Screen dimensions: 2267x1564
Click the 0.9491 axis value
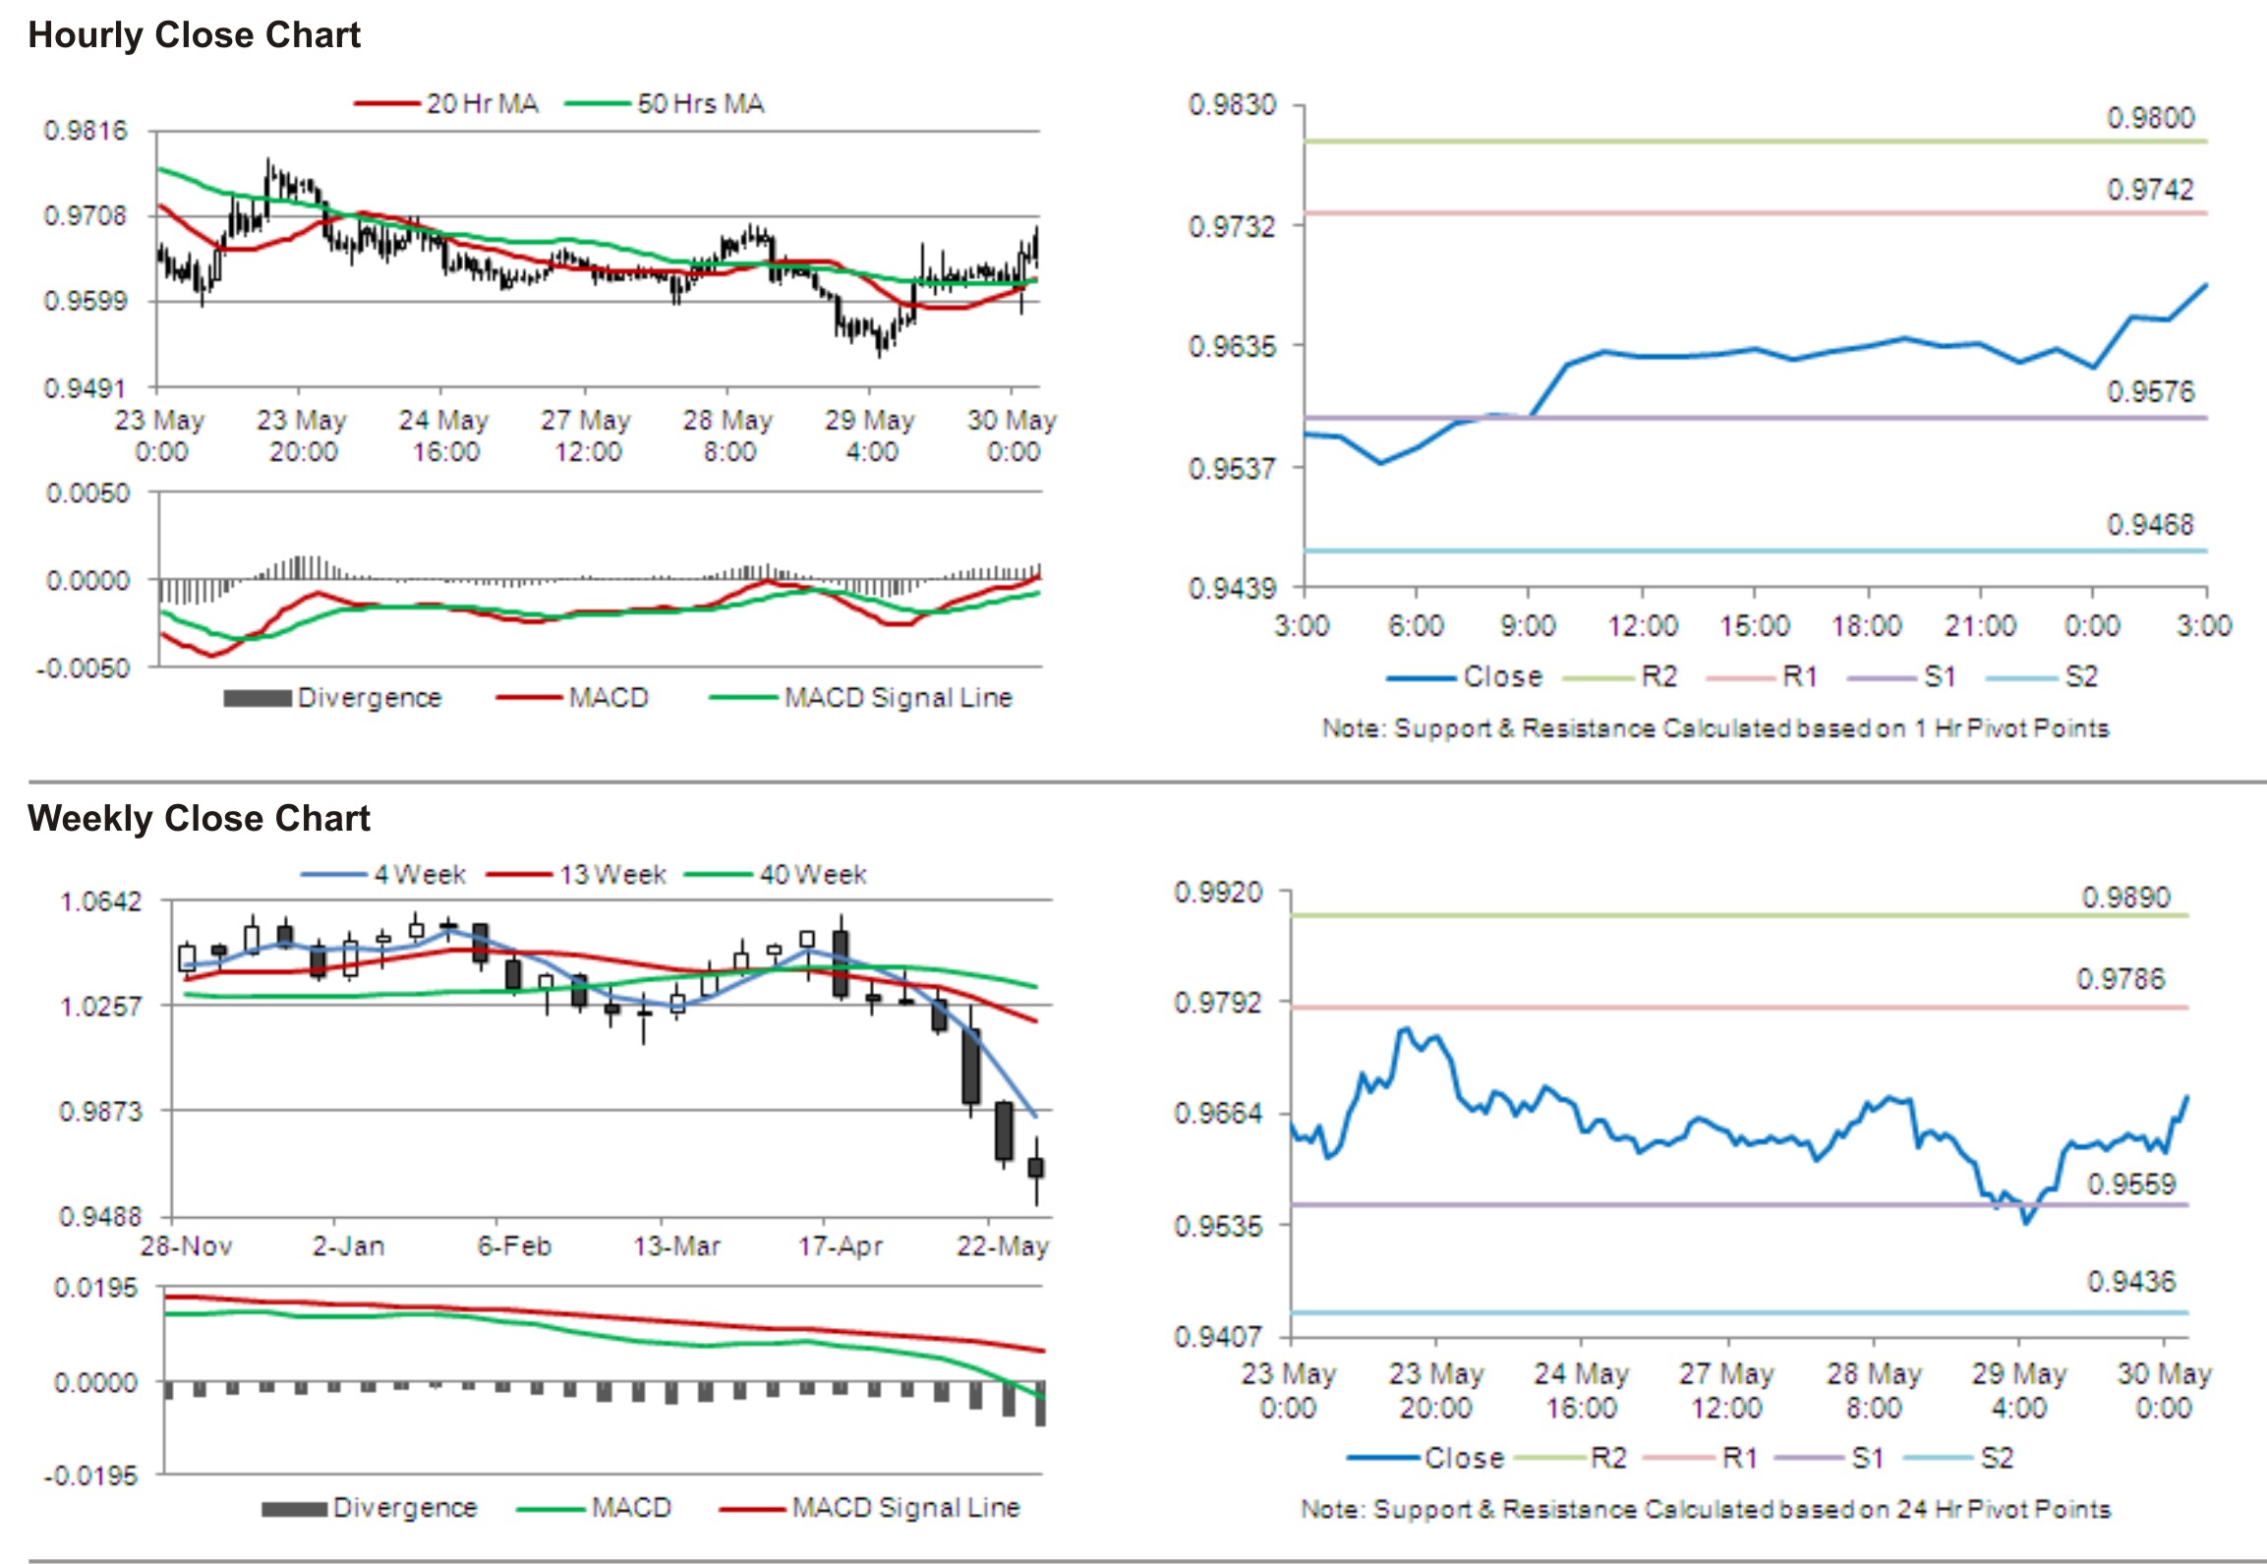(86, 388)
